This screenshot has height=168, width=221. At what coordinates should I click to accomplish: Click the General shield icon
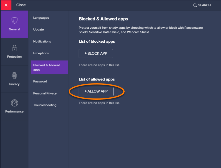[x=14, y=20]
